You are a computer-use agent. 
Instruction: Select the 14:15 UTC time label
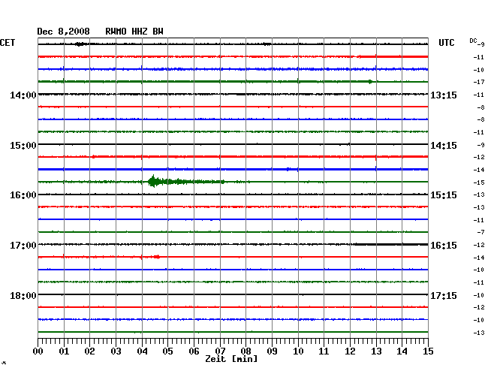pyautogui.click(x=444, y=146)
